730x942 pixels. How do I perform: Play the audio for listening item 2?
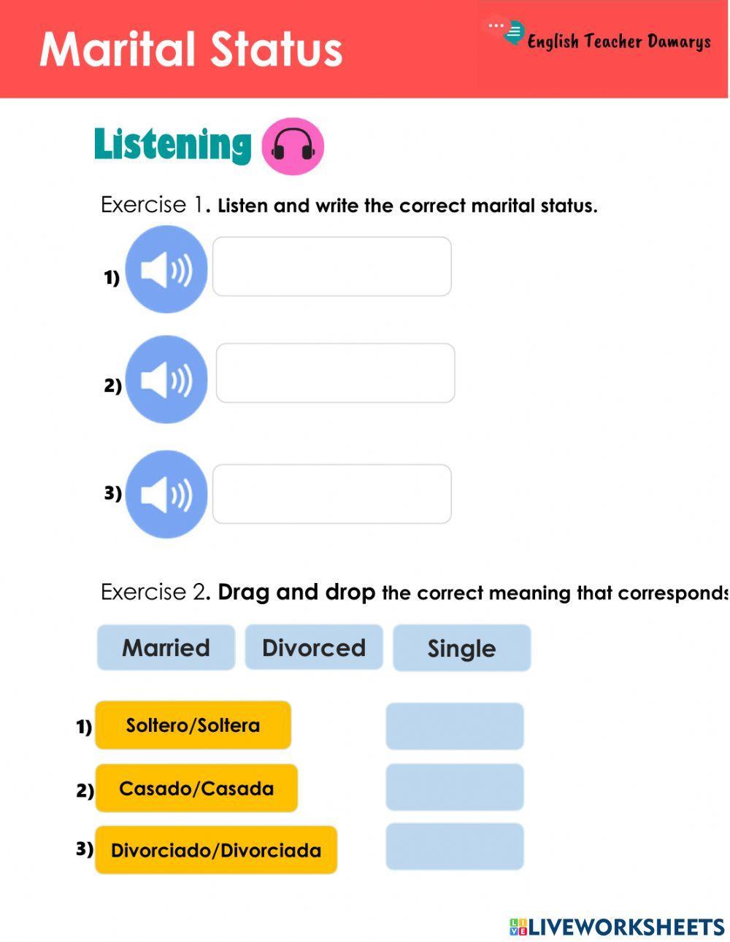coord(166,379)
